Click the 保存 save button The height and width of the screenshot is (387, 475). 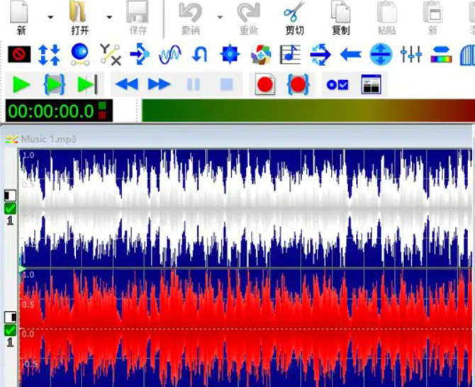point(138,18)
